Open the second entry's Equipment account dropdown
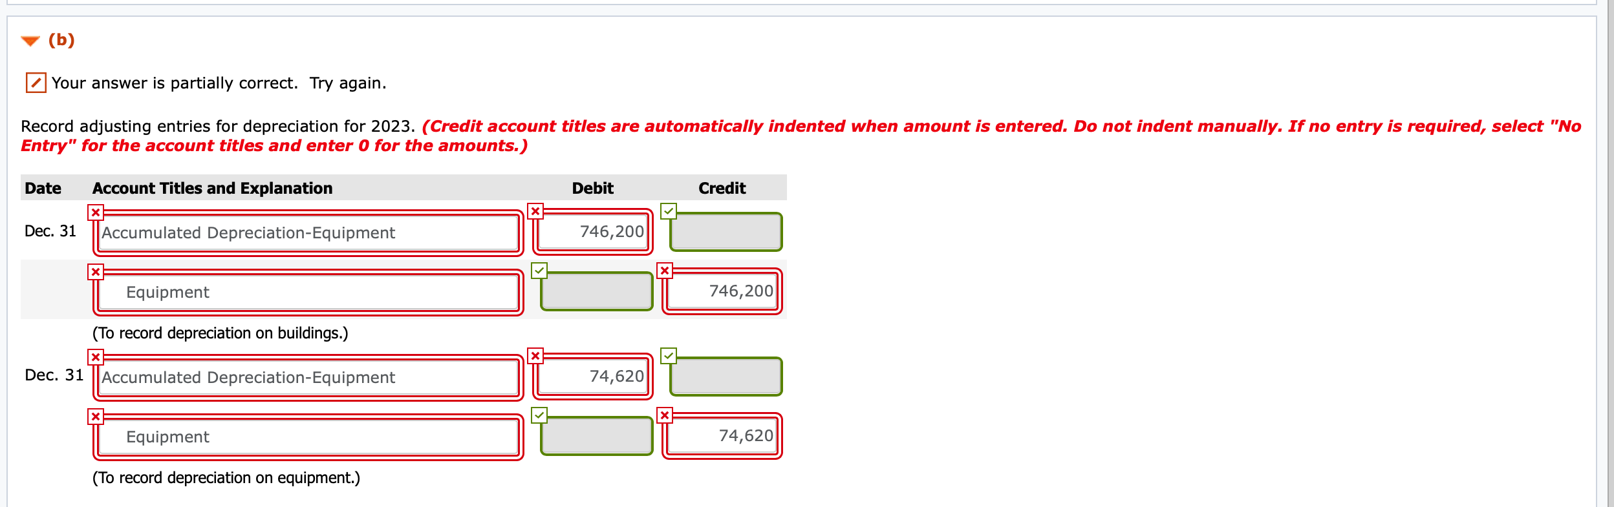 [x=309, y=437]
